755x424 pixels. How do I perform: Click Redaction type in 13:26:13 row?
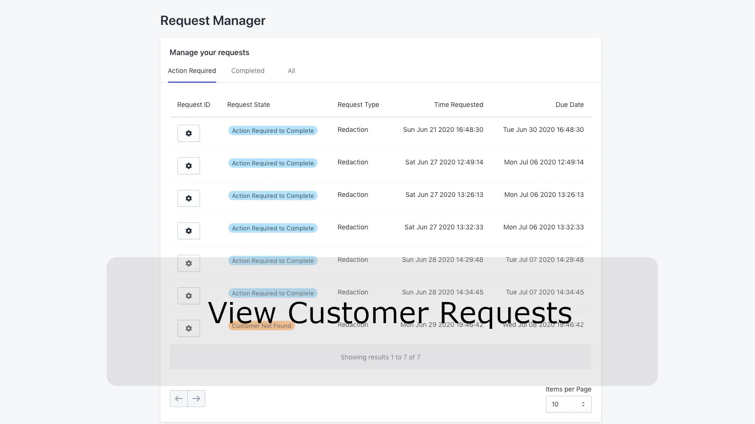pyautogui.click(x=353, y=195)
